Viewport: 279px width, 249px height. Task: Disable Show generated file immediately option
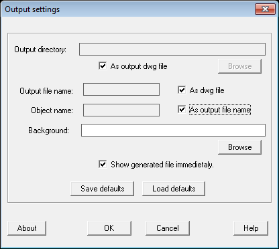[x=103, y=165]
